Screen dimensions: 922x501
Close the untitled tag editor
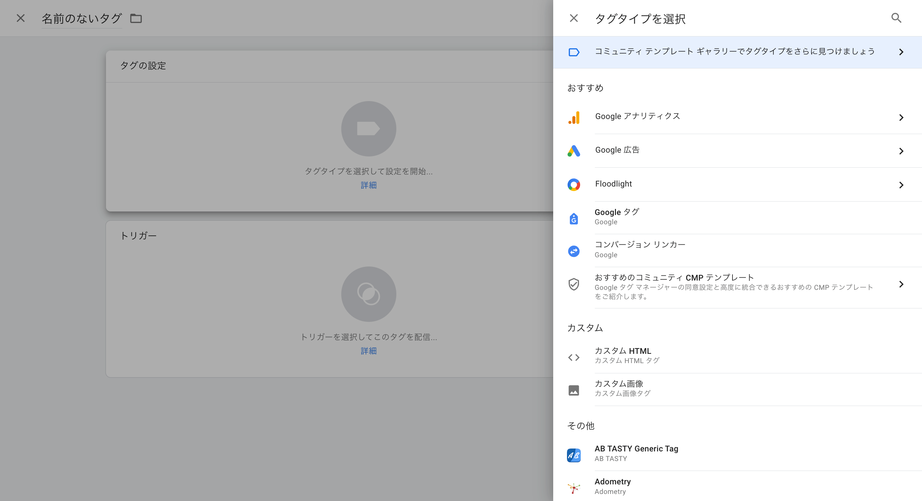pos(20,18)
